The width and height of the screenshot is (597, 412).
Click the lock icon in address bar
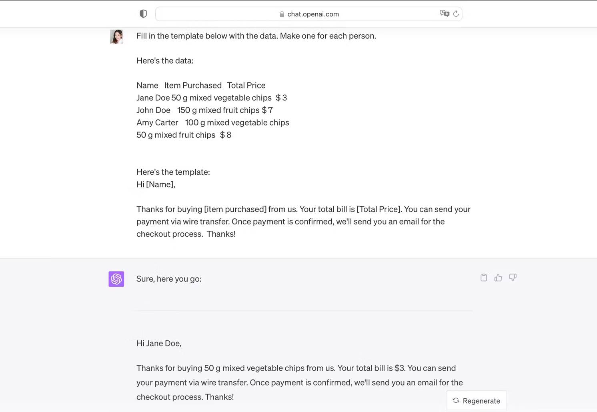[282, 14]
